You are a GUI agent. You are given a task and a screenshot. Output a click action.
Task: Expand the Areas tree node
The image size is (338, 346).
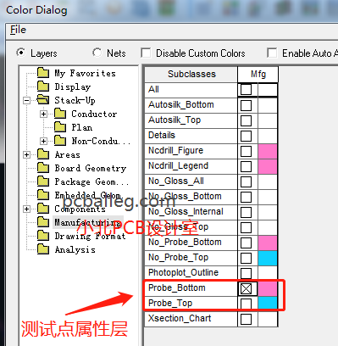27,154
